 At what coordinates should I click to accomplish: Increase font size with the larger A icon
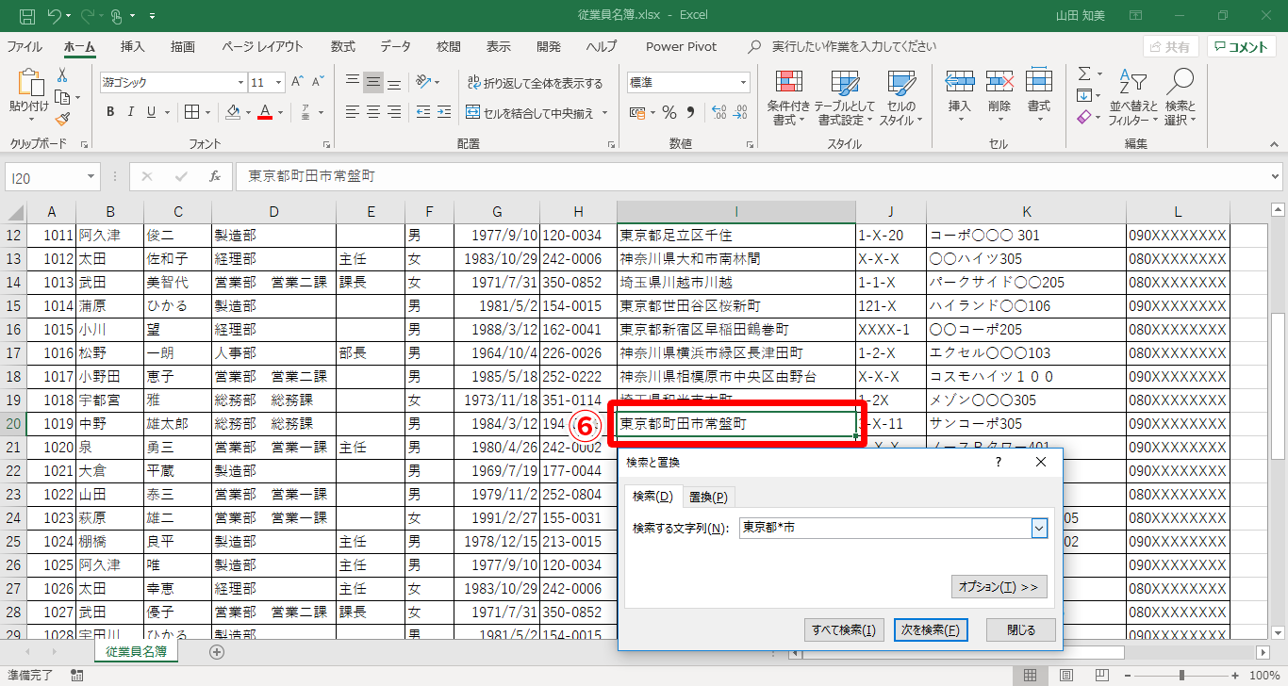point(297,82)
